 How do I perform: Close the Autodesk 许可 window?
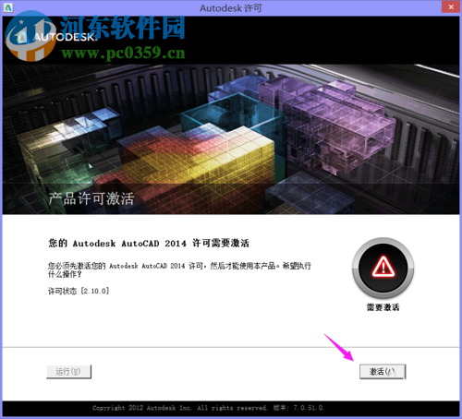(451, 7)
